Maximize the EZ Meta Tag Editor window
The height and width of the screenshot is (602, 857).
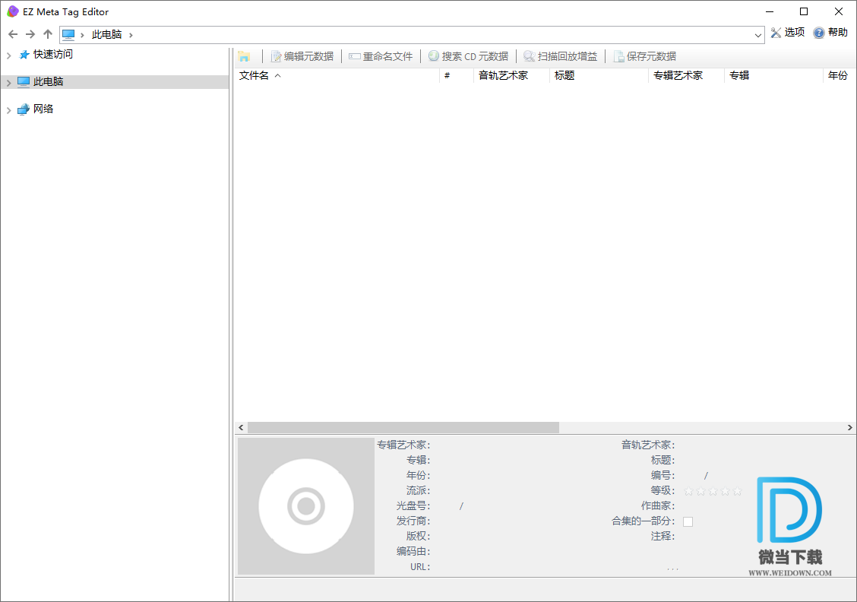point(804,11)
